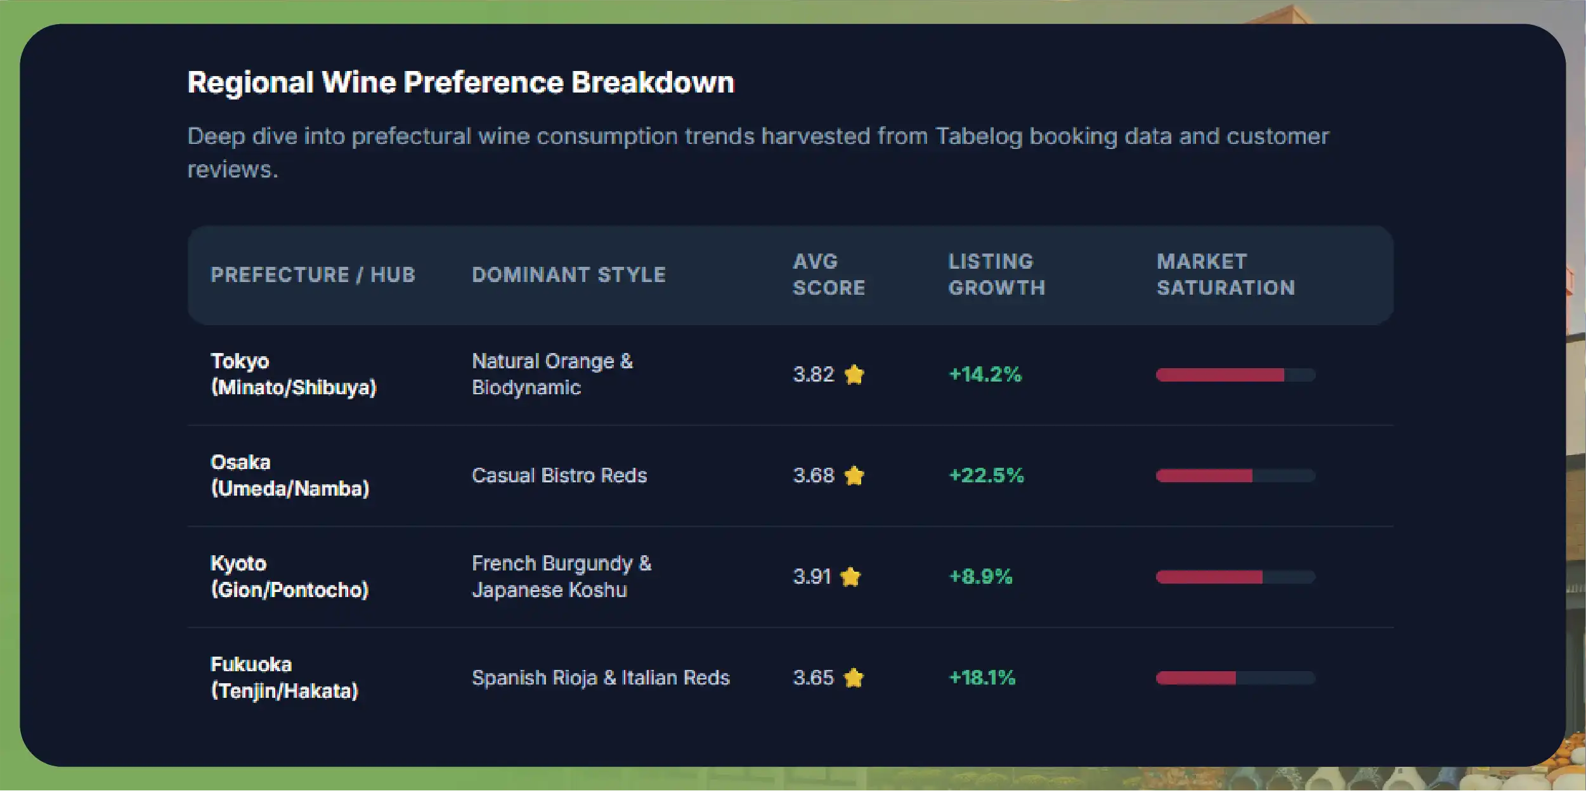This screenshot has width=1586, height=791.
Task: Click the 3.91 average score value
Action: 812,577
